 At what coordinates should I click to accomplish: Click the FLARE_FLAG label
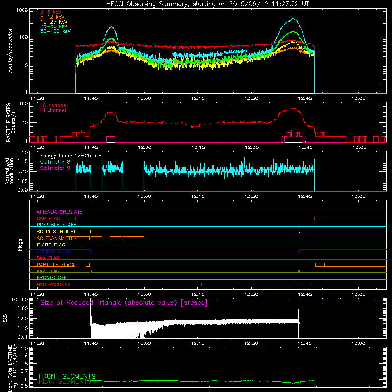(x=51, y=245)
